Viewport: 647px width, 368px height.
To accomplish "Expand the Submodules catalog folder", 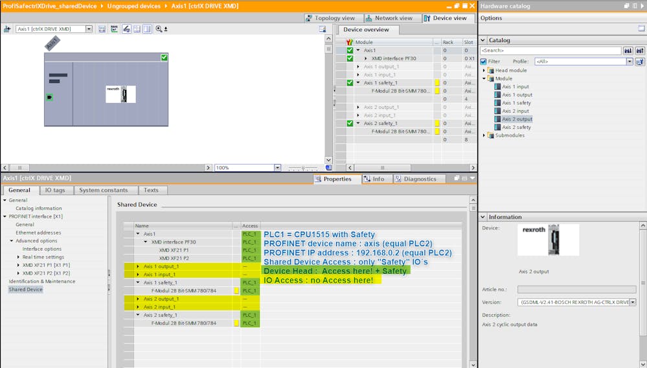I will coord(484,135).
